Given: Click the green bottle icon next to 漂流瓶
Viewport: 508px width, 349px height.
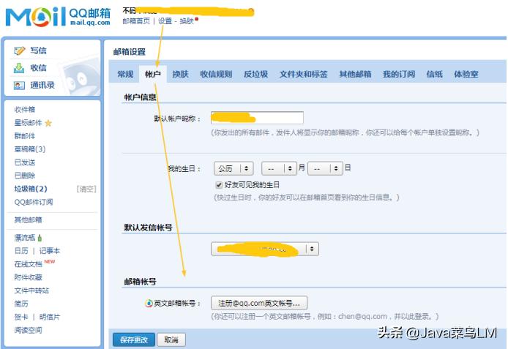Looking at the screenshot, I should click(40, 238).
